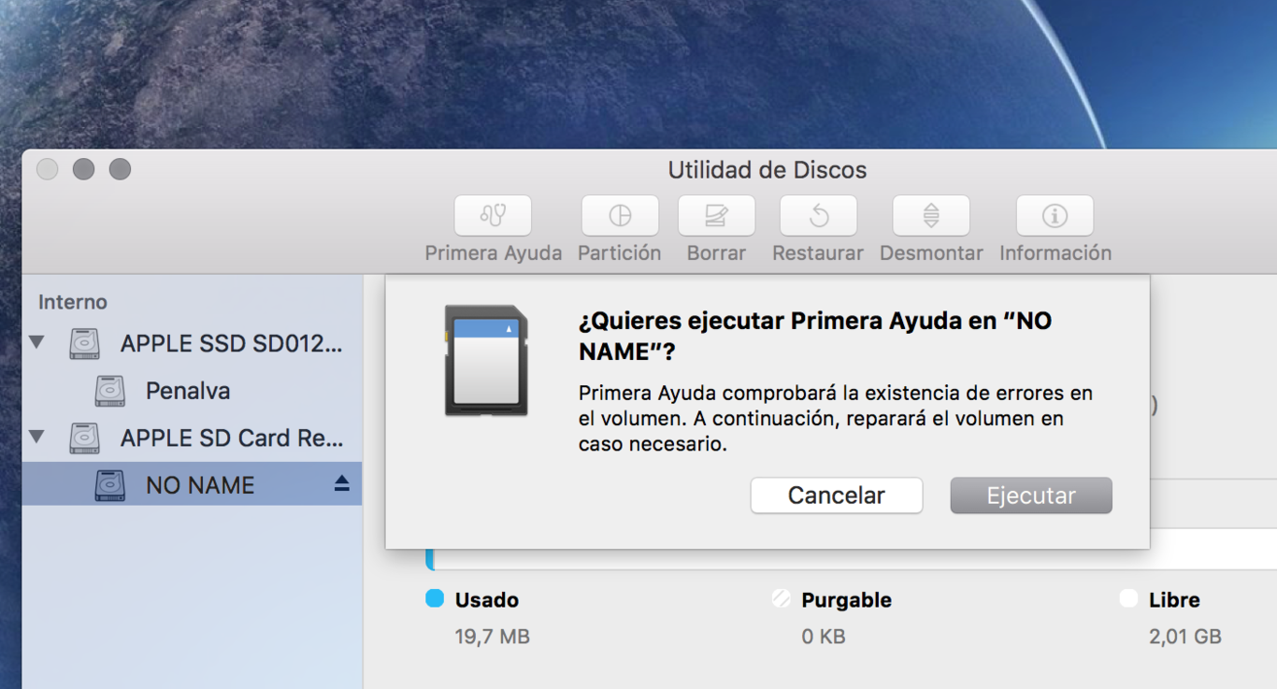The image size is (1277, 689).
Task: Confirm with the Ejecutar button
Action: pos(1031,495)
